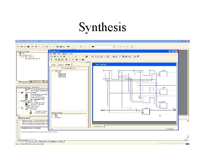The width and height of the screenshot is (205, 154).
Task: Open Help menu in Project Navigator
Action: [56, 44]
